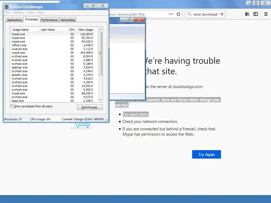Click the highlighted 'Try again later.' text

click(x=135, y=114)
